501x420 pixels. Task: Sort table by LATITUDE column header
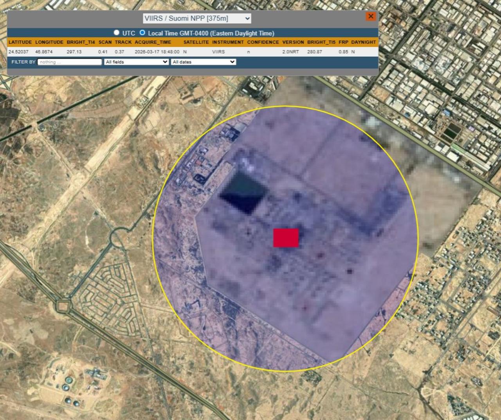pos(20,42)
